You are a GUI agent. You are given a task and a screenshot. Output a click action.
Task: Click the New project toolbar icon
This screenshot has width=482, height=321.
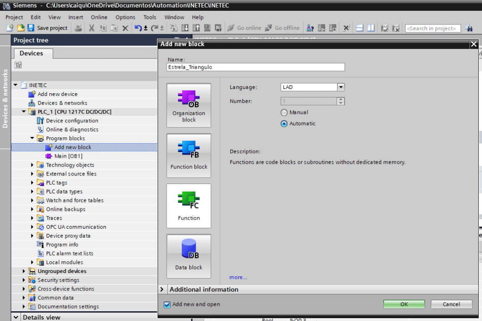coord(10,28)
